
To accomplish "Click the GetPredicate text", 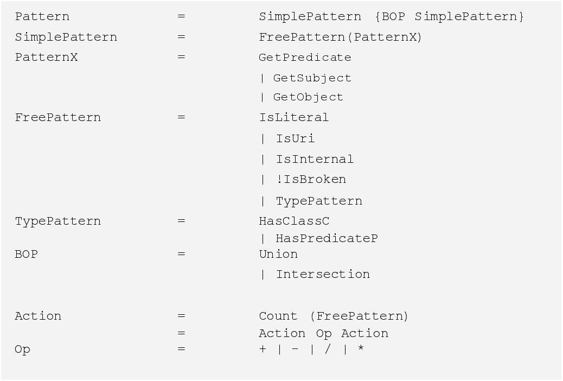I will (305, 58).
